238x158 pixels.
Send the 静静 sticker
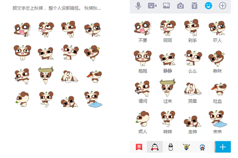point(167,59)
